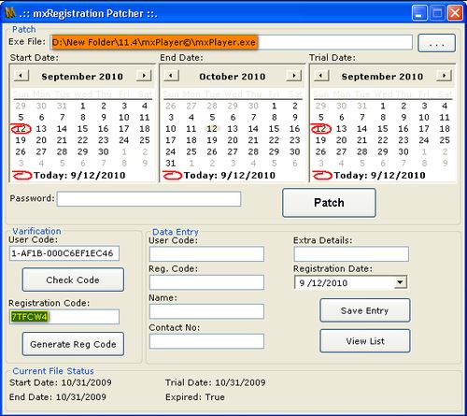The image size is (467, 416).
Task: Click the Extra Details input field
Action: [351, 254]
